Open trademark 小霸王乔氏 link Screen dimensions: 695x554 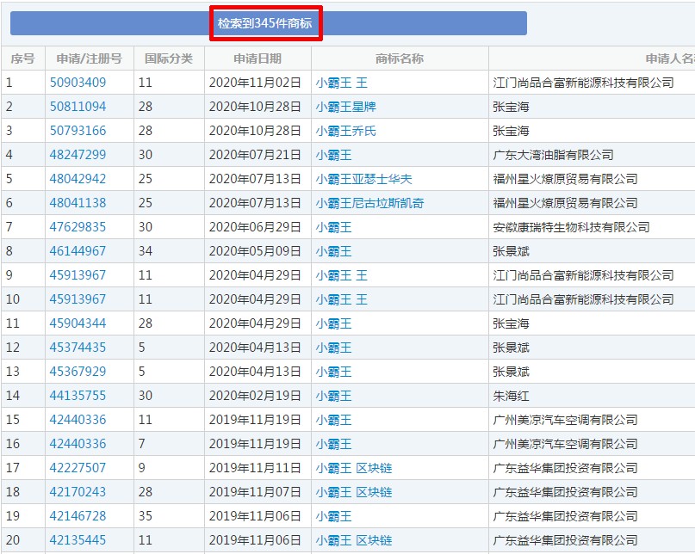point(345,131)
